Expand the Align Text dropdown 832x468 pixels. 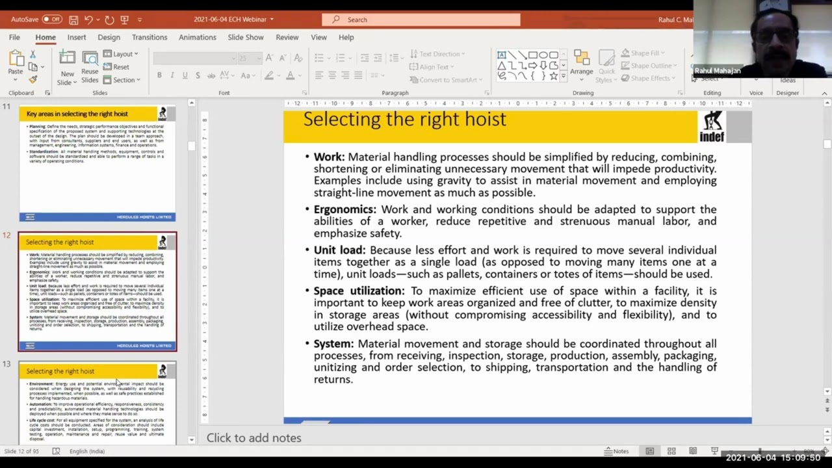pyautogui.click(x=432, y=67)
